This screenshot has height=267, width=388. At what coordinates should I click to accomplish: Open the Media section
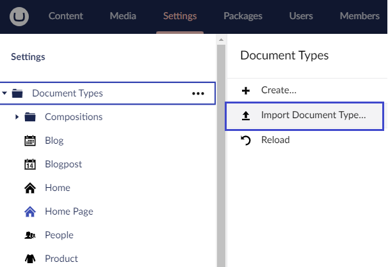pos(123,16)
